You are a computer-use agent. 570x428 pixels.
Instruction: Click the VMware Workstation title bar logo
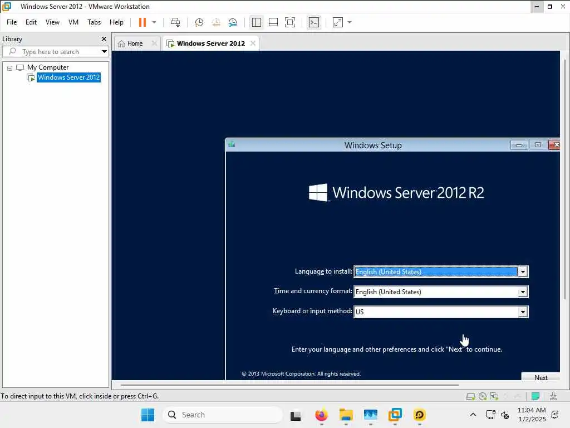[x=7, y=7]
